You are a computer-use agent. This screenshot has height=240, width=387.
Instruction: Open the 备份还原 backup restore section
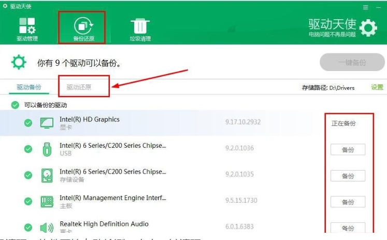coord(84,29)
